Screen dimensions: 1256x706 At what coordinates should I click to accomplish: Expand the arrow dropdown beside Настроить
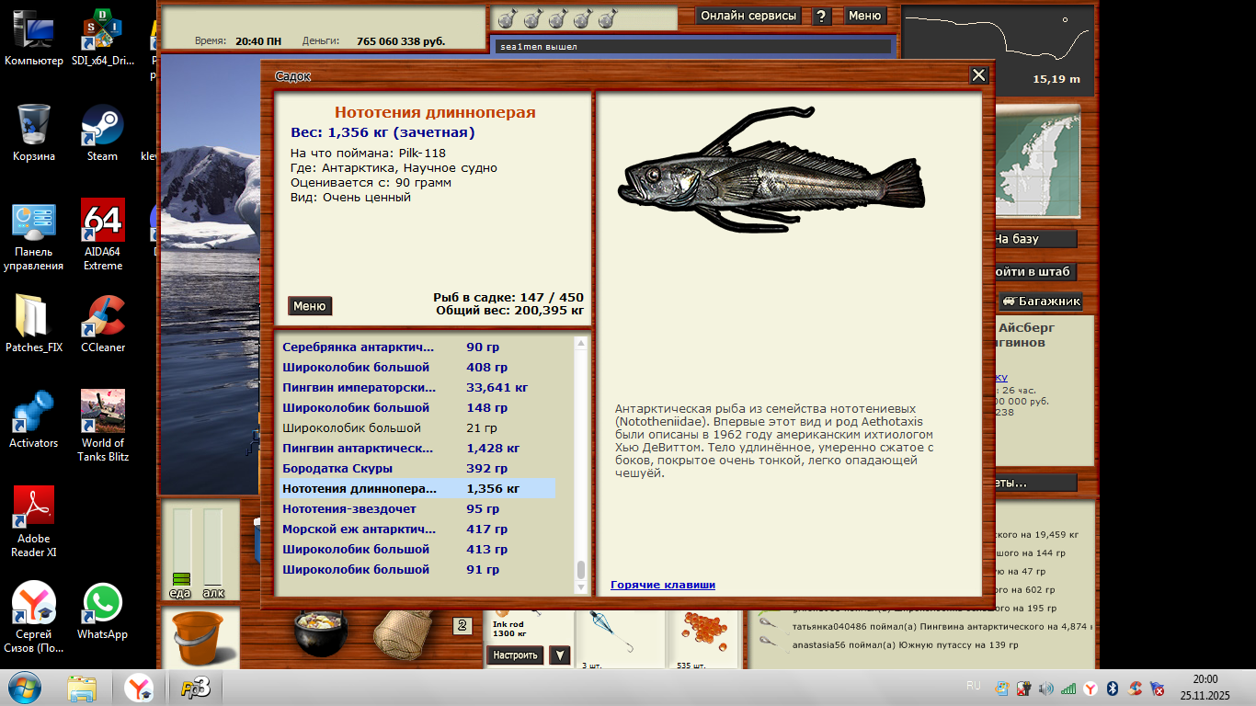559,655
